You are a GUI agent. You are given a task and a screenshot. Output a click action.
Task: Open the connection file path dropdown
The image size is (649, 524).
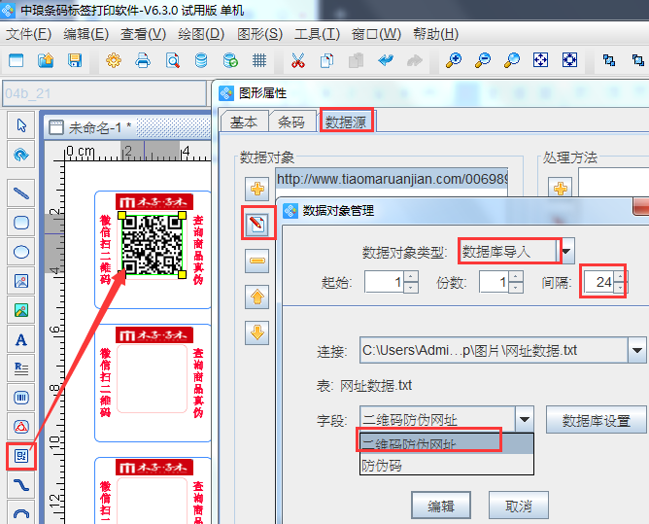636,350
